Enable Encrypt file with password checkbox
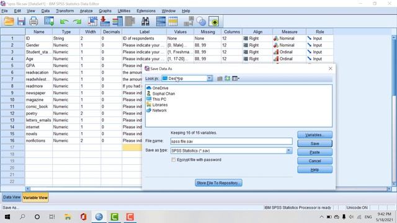Image resolution: width=397 pixels, height=223 pixels. click(174, 160)
